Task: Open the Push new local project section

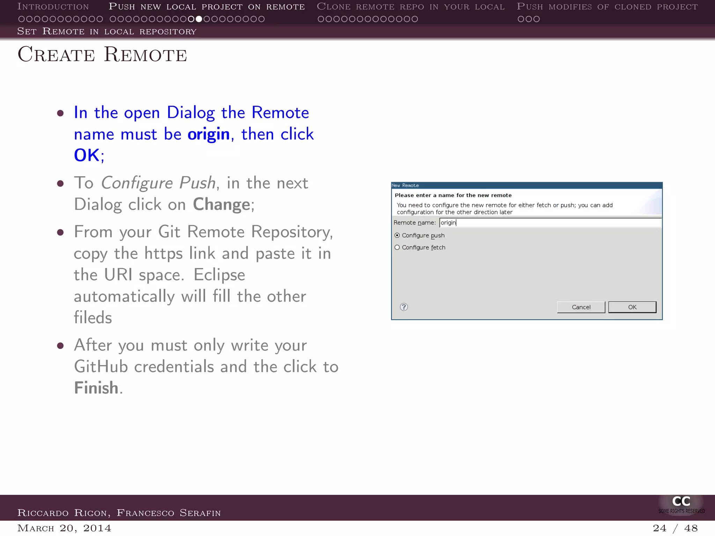Action: (207, 7)
